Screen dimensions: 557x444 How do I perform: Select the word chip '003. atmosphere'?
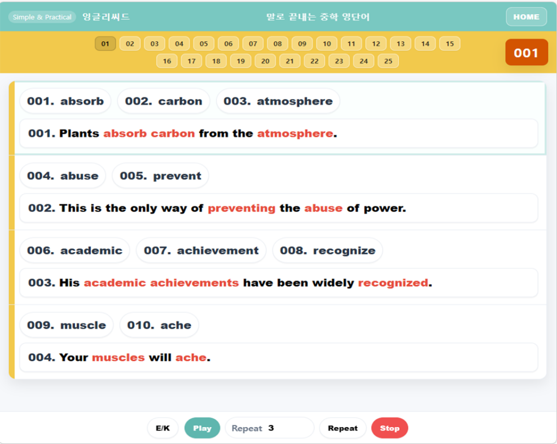(x=278, y=101)
